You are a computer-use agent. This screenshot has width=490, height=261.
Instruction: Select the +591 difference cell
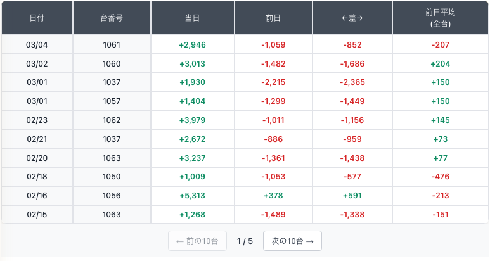(352, 196)
